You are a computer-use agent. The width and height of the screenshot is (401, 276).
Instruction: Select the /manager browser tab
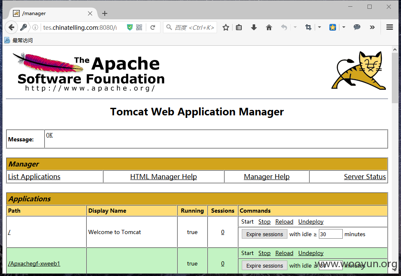pos(54,13)
